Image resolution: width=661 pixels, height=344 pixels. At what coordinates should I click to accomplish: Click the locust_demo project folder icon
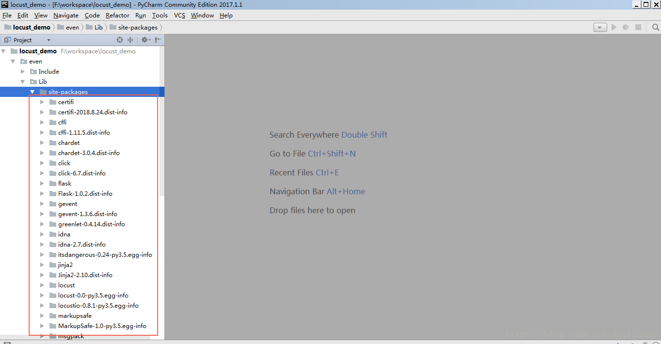click(x=14, y=51)
